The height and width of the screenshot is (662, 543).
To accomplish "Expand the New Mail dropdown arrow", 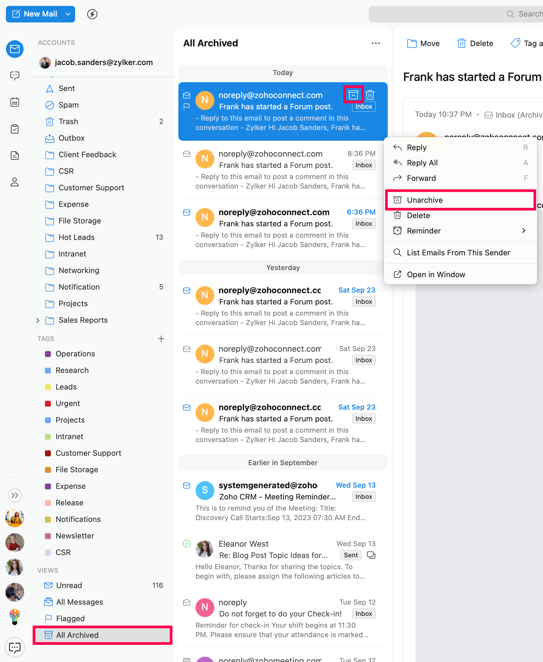I will [68, 14].
